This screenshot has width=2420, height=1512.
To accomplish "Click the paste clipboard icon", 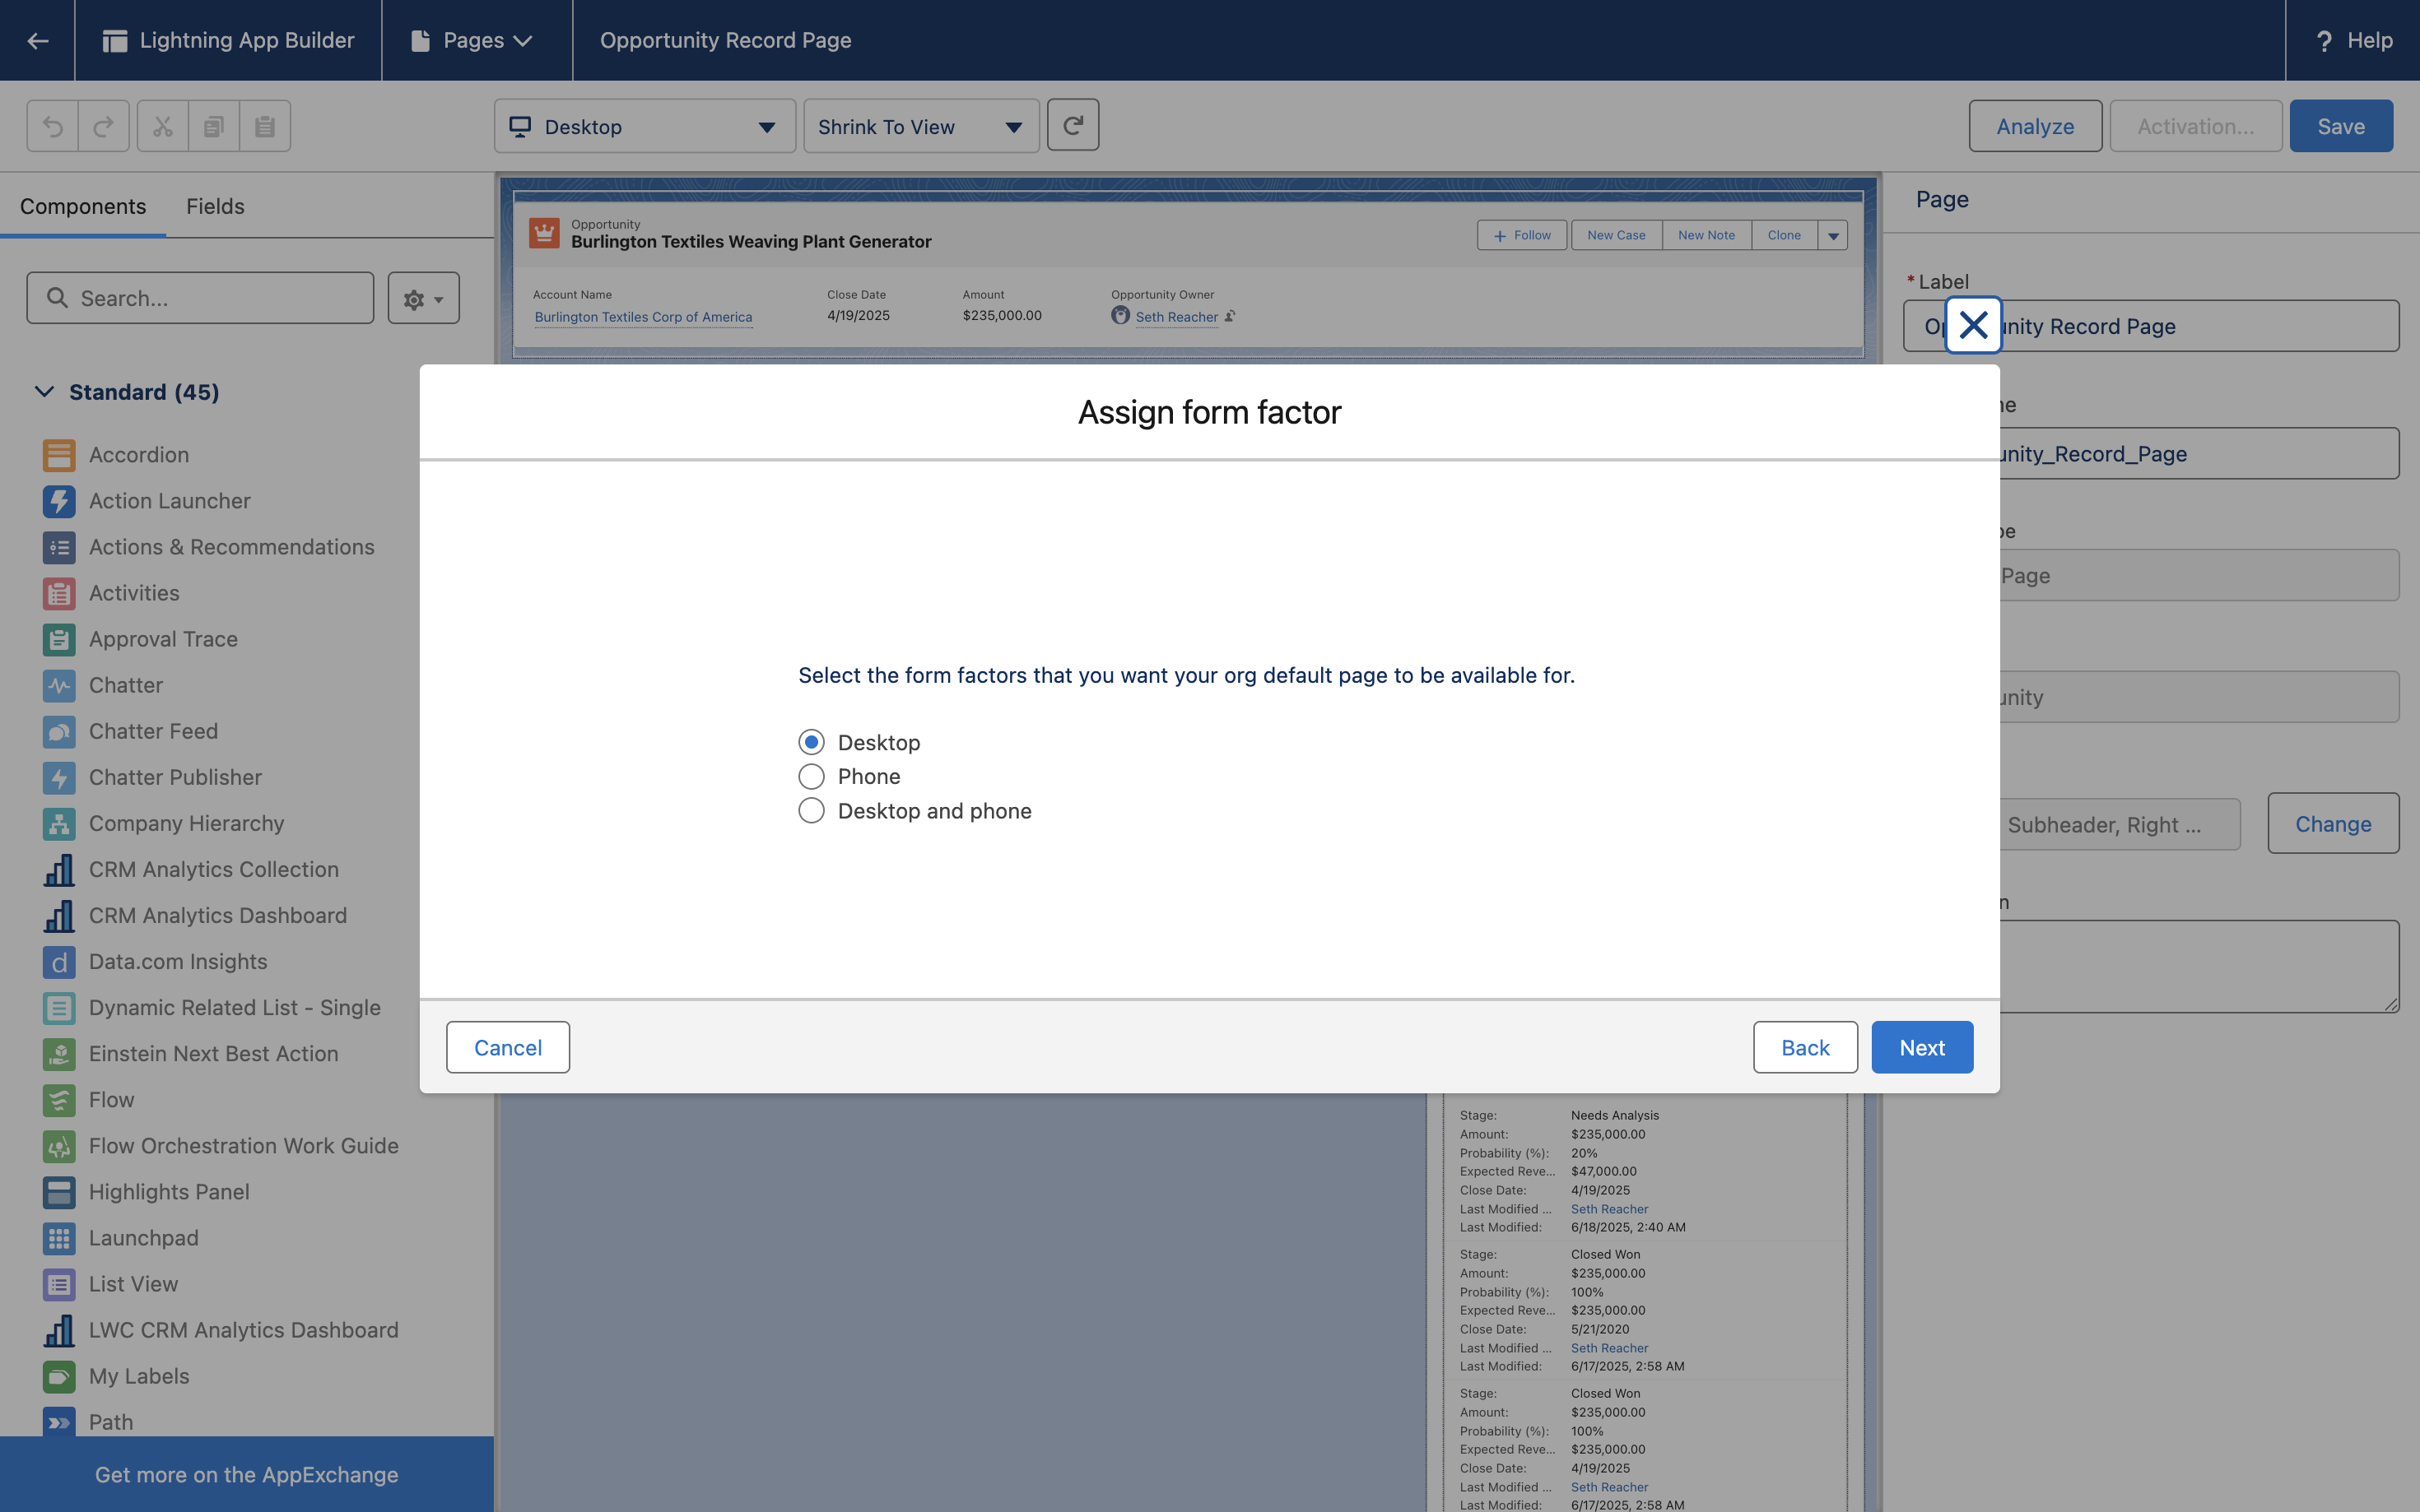I will pyautogui.click(x=264, y=127).
